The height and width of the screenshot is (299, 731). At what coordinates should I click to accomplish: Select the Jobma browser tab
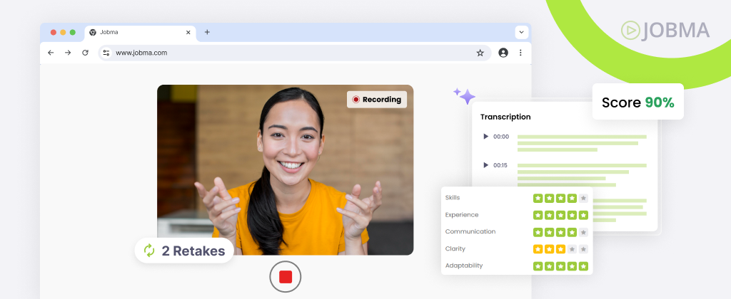point(141,33)
